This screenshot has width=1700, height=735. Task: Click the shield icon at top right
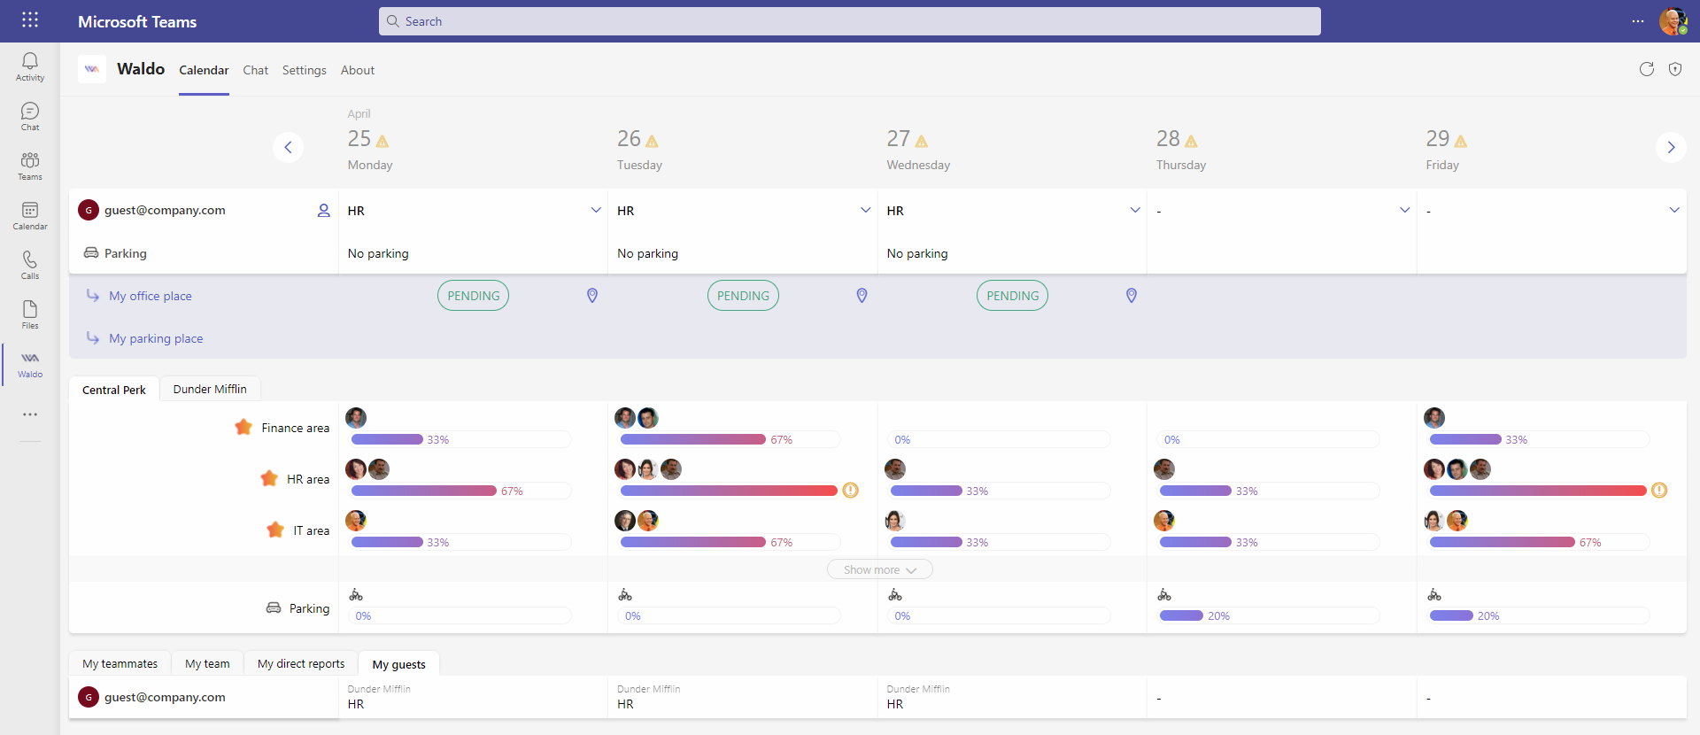click(x=1675, y=69)
